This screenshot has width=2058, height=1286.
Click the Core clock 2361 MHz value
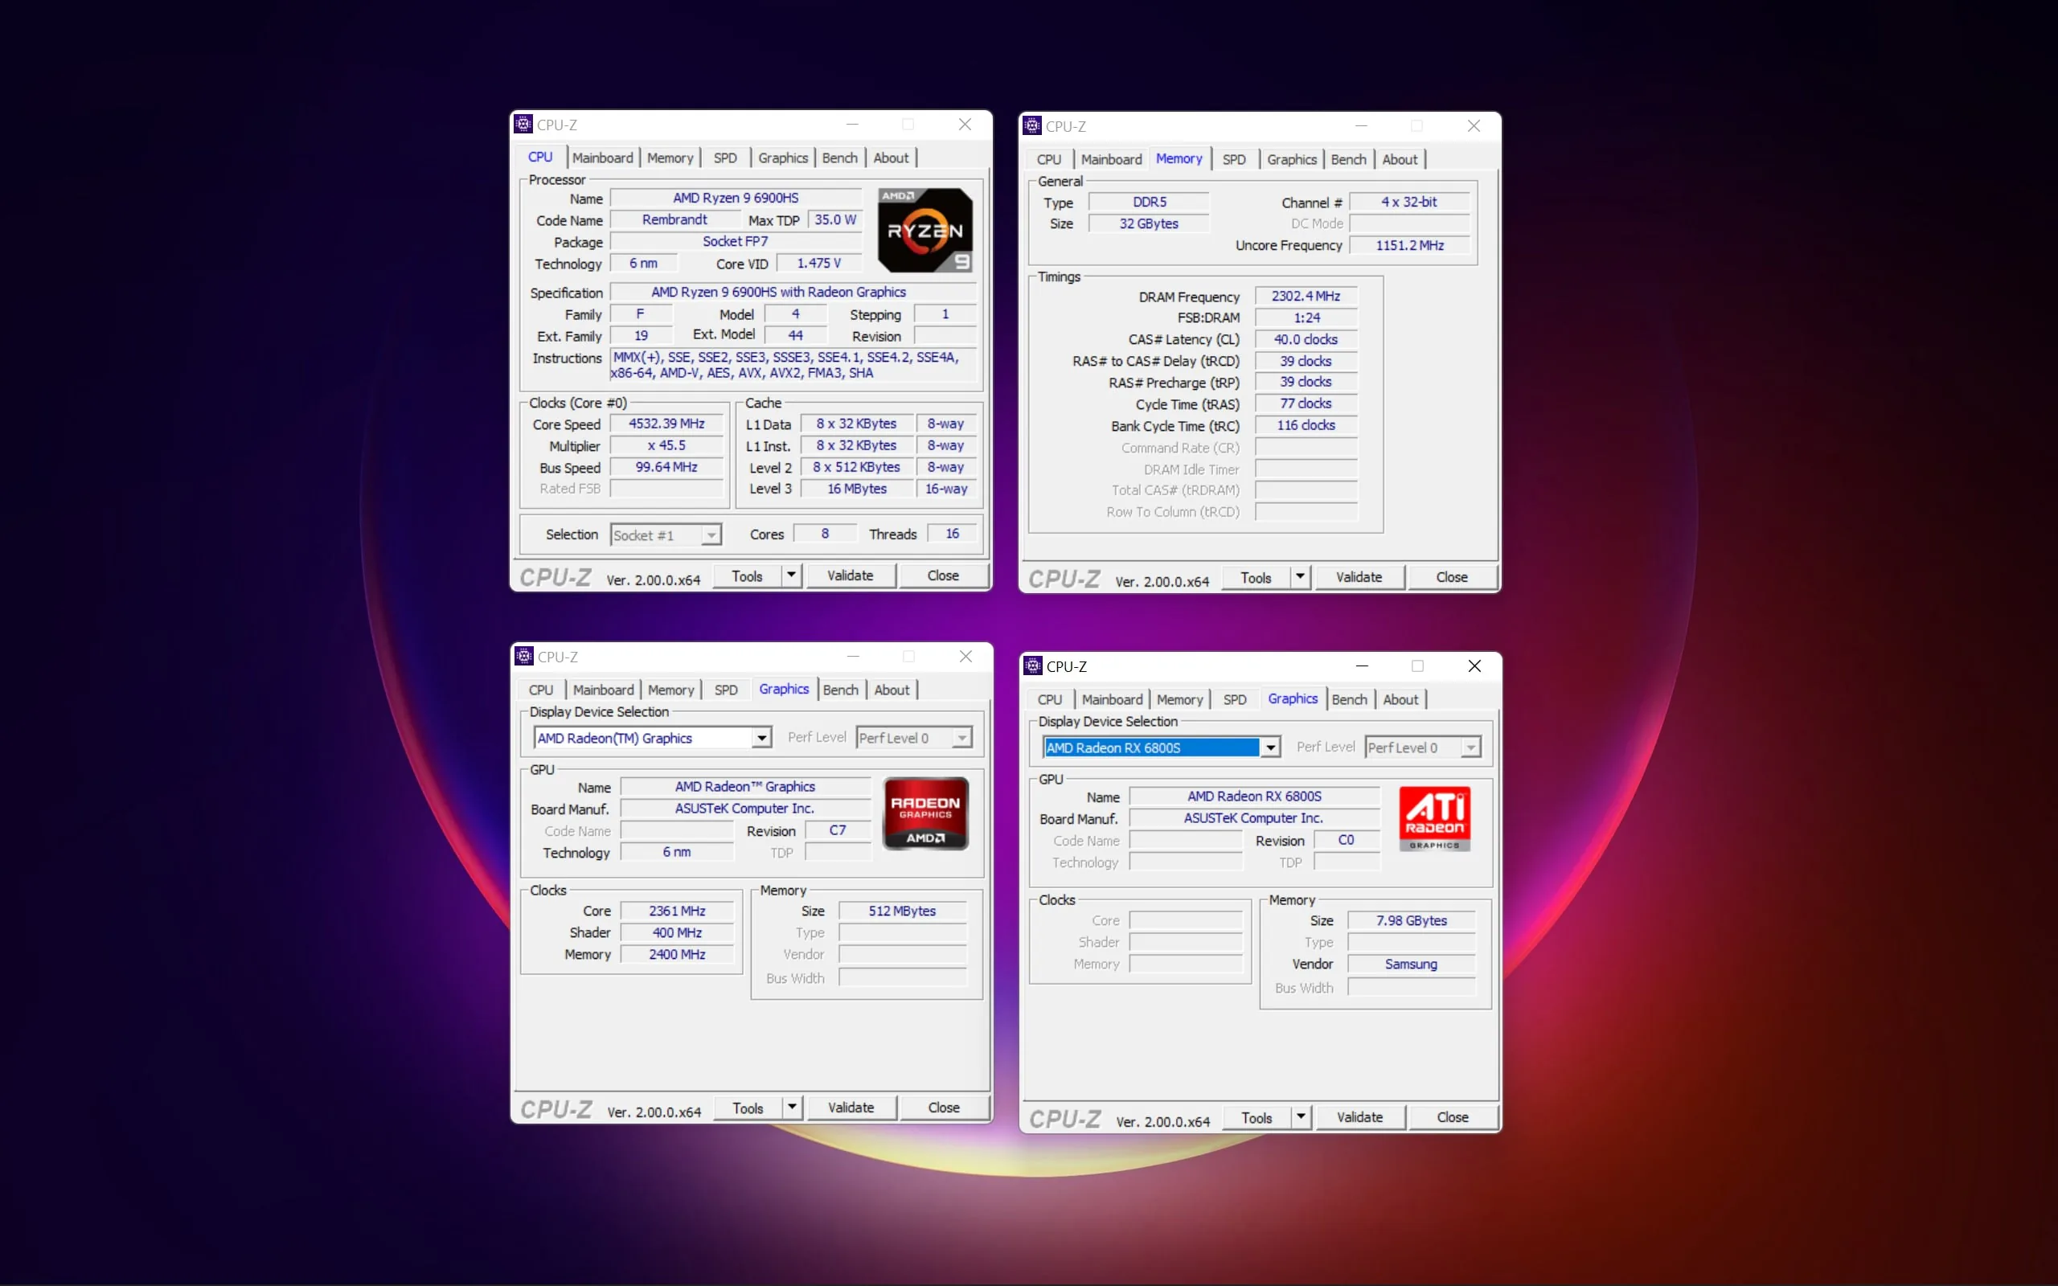click(677, 911)
